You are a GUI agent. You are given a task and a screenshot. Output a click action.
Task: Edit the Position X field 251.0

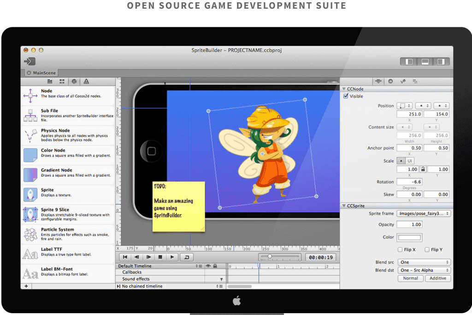(x=410, y=114)
